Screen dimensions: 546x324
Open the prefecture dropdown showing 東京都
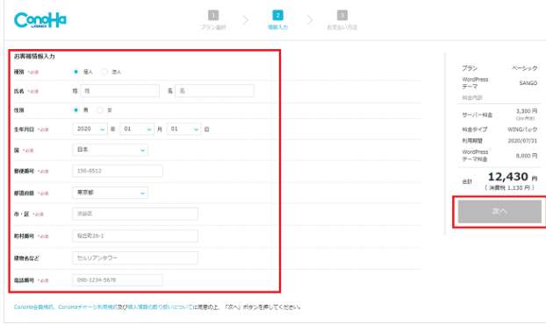[x=110, y=193]
